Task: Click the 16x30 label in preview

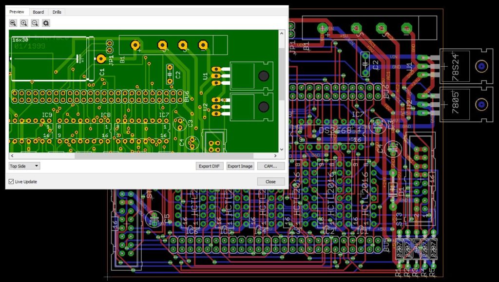Action: 20,40
